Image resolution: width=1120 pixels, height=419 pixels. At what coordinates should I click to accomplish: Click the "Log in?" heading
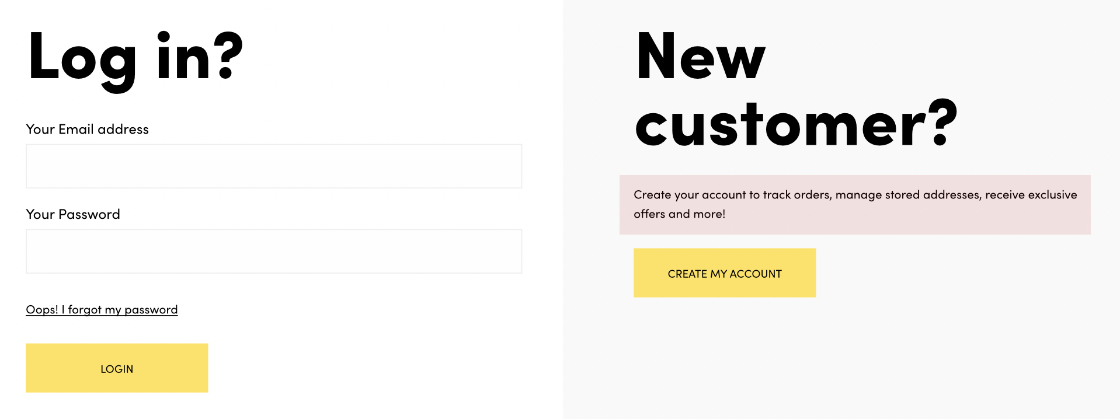[x=135, y=57]
